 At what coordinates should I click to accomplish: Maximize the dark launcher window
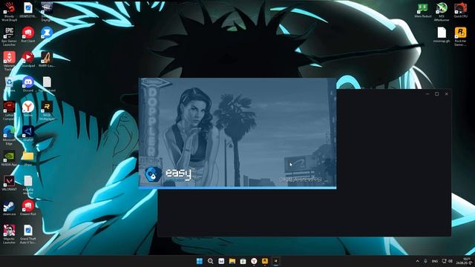click(x=437, y=94)
